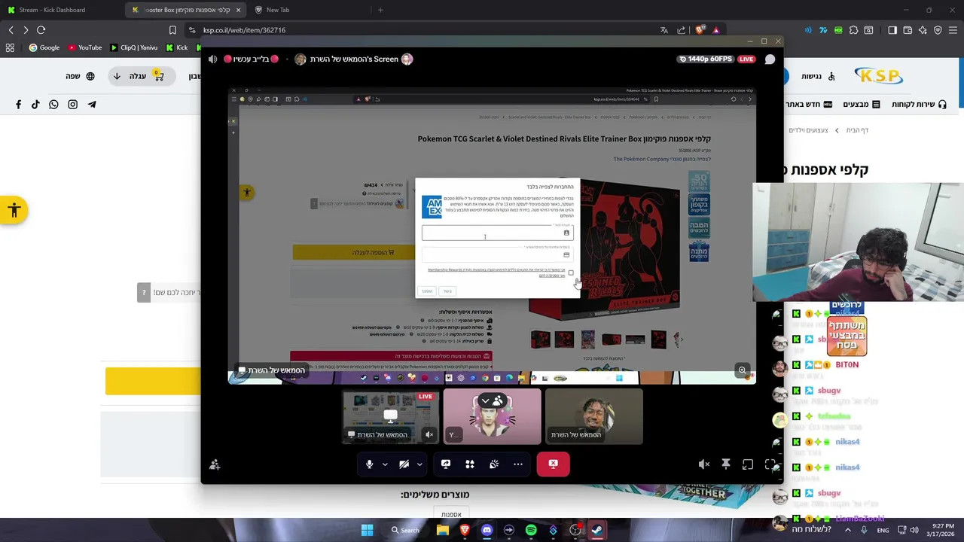
Task: Click the KSP logo on the website
Action: pyautogui.click(x=878, y=76)
